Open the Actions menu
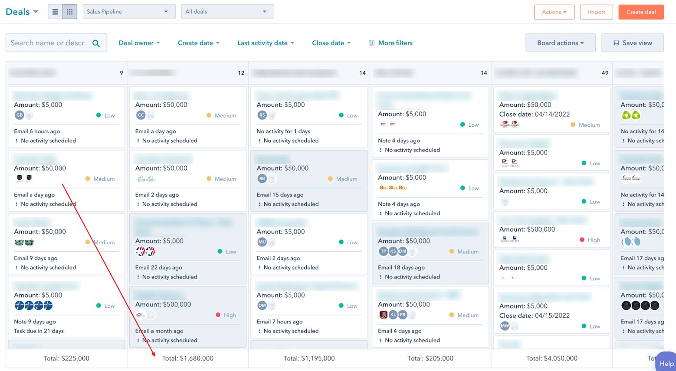Image resolution: width=676 pixels, height=371 pixels. click(x=554, y=12)
